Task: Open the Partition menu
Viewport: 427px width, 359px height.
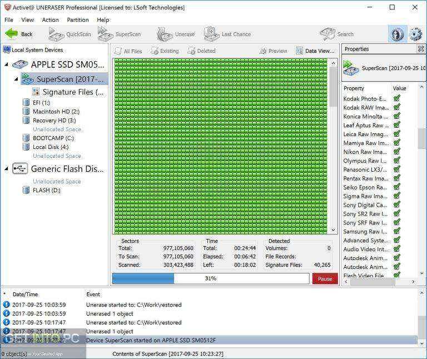Action: coord(78,20)
